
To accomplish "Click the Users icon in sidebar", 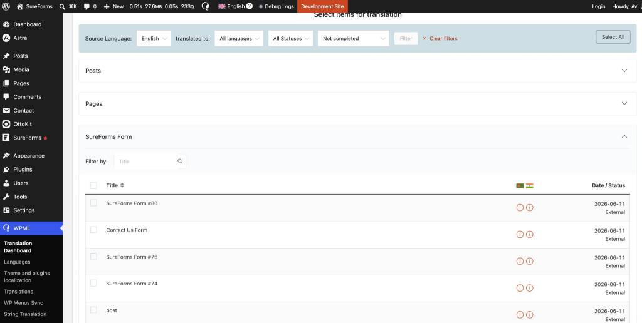I will [x=6, y=183].
